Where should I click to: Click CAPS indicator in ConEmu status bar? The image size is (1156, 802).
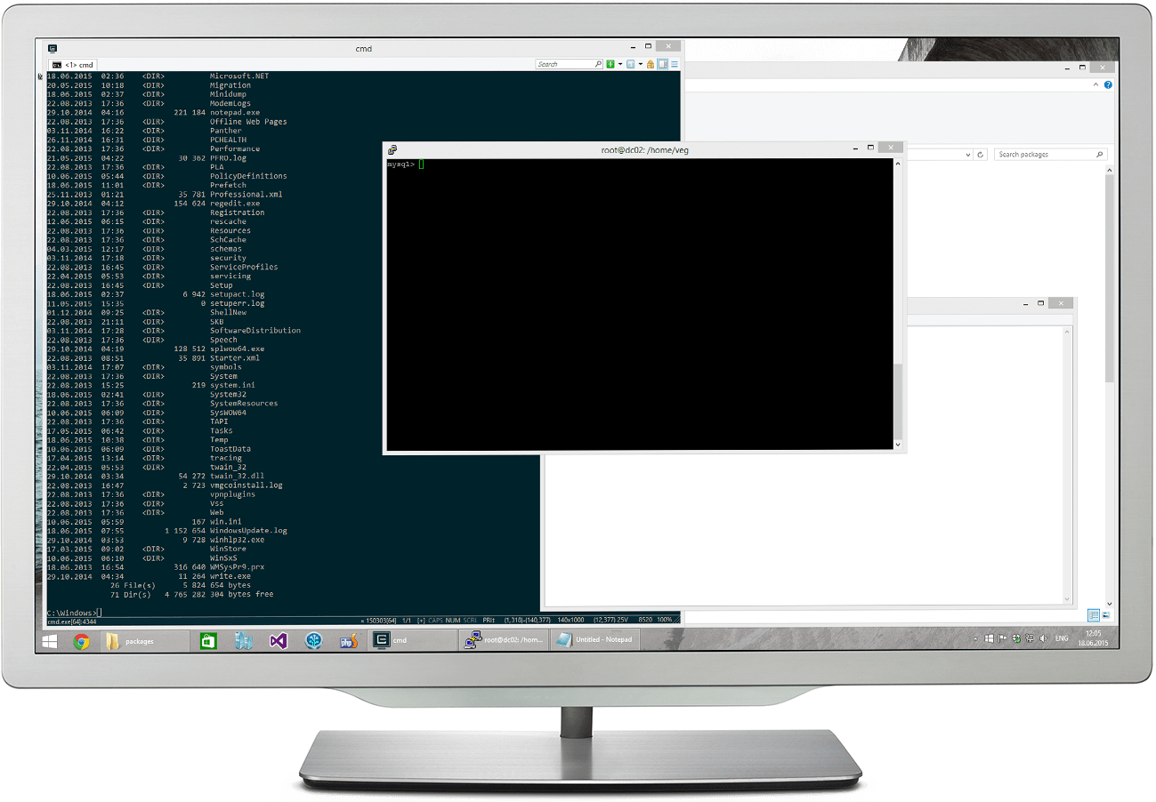[x=436, y=620]
